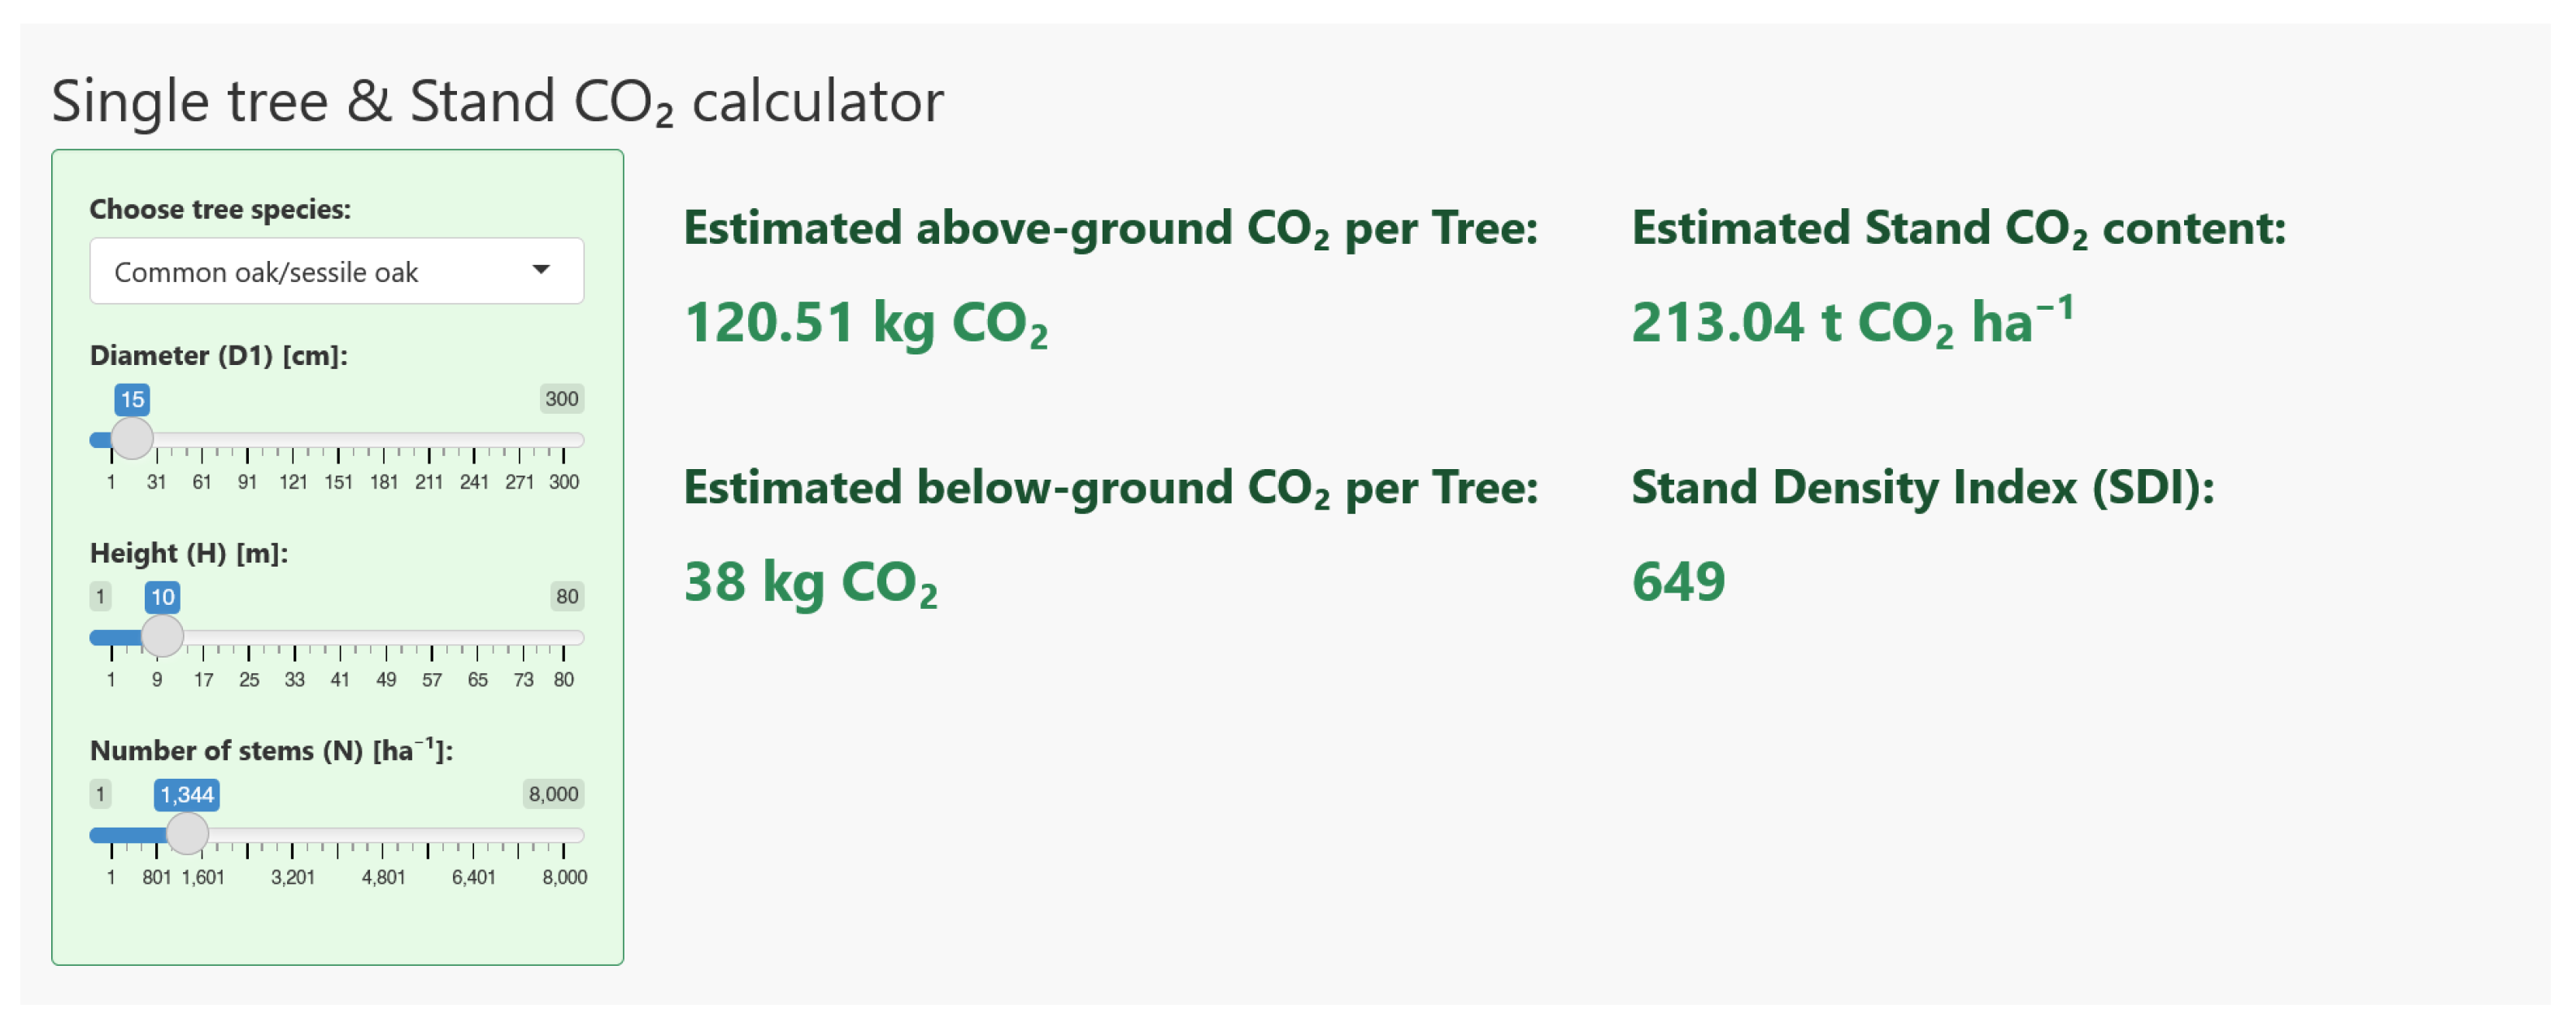The image size is (2576, 1030).
Task: Click the Height maximum label 80
Action: pos(567,597)
